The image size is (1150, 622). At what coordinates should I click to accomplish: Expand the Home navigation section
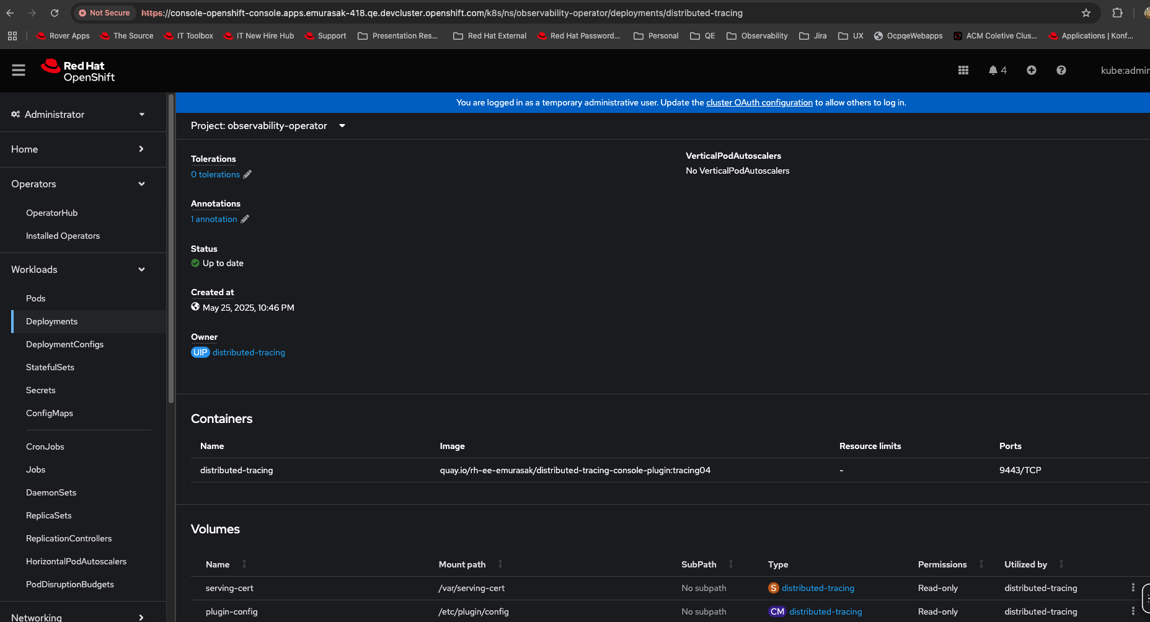79,149
